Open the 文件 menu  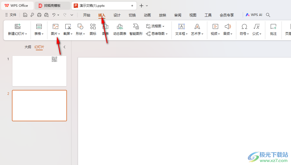(11, 15)
